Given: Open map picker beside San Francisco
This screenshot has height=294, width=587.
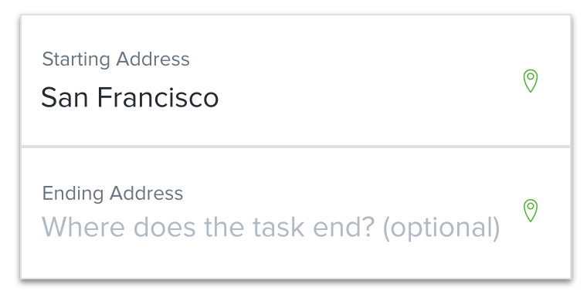Looking at the screenshot, I should (530, 81).
